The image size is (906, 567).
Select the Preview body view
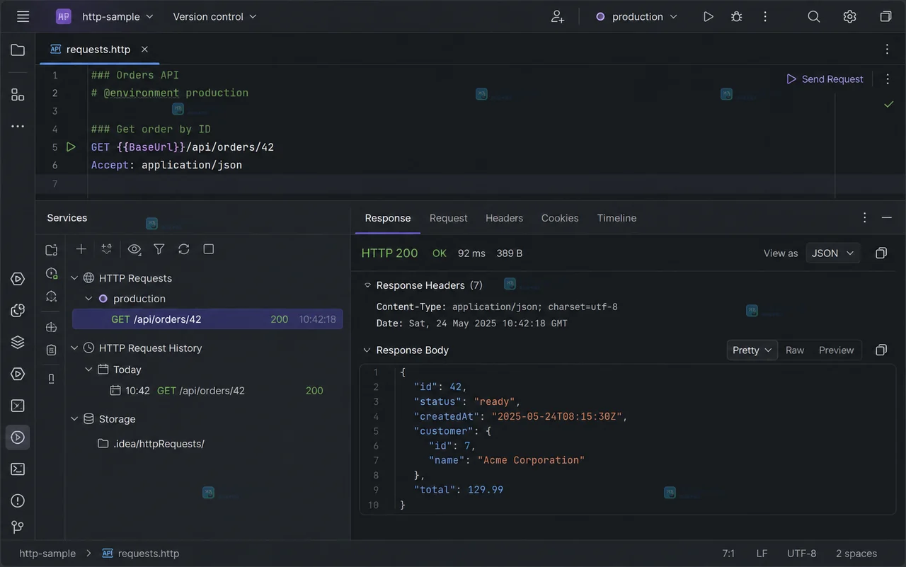tap(836, 350)
